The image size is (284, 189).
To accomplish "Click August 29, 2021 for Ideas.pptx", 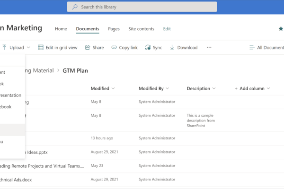I will 104,152.
